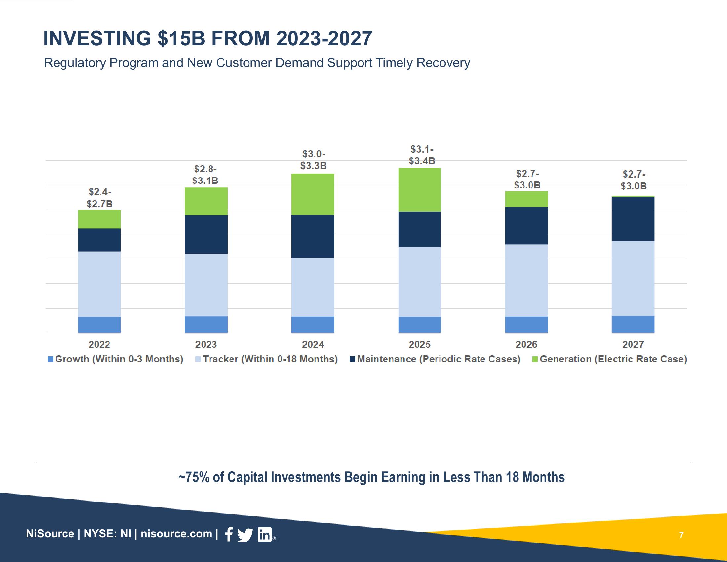Image resolution: width=727 pixels, height=562 pixels.
Task: Click the Growth legend blue swatch
Action: click(x=50, y=359)
